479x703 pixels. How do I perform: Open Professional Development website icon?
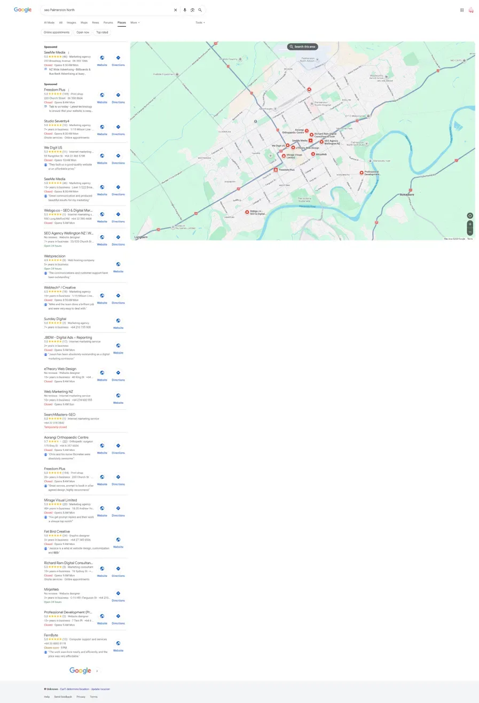click(x=102, y=616)
